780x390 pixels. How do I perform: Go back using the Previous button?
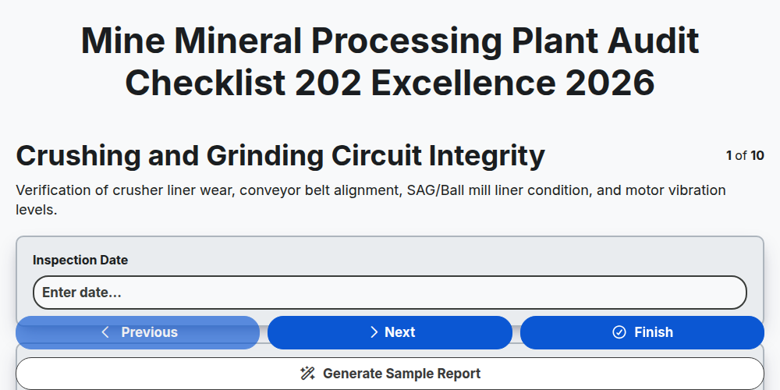pyautogui.click(x=138, y=332)
